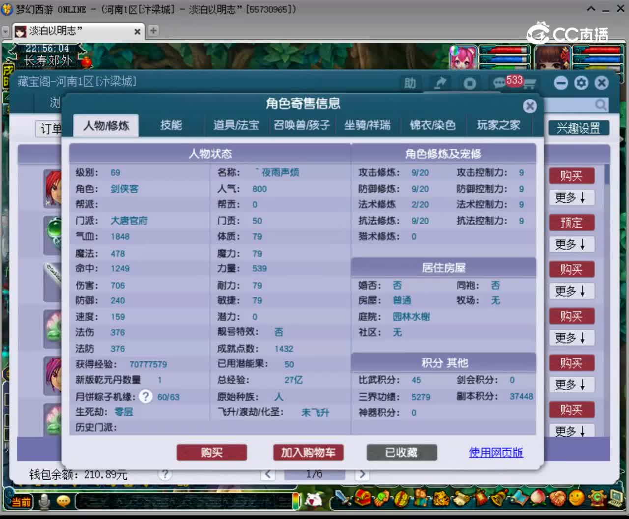Click the 预定 button in the listing
This screenshot has width=629, height=519.
[x=572, y=223]
